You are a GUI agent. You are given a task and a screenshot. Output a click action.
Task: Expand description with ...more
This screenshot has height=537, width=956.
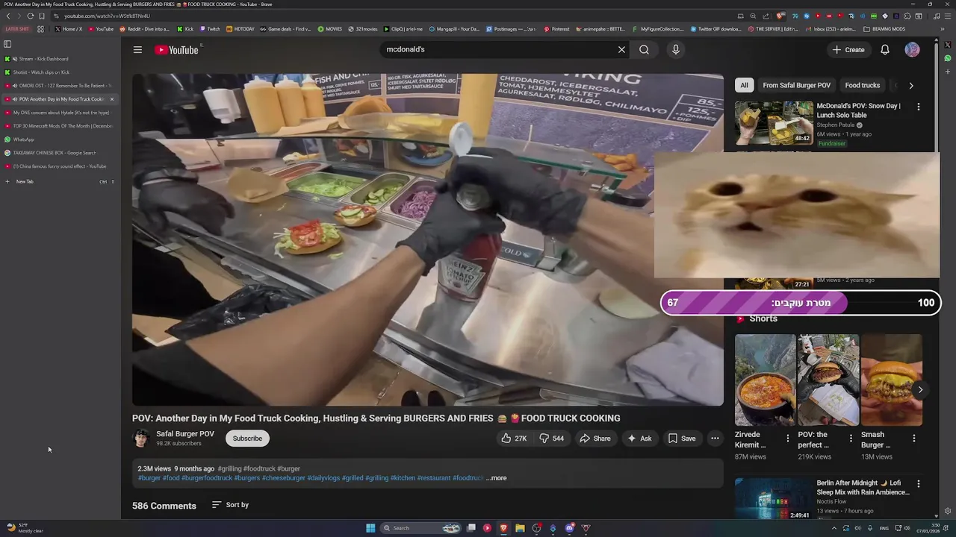click(497, 478)
